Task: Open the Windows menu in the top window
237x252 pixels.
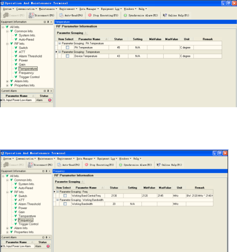Action: (130, 9)
